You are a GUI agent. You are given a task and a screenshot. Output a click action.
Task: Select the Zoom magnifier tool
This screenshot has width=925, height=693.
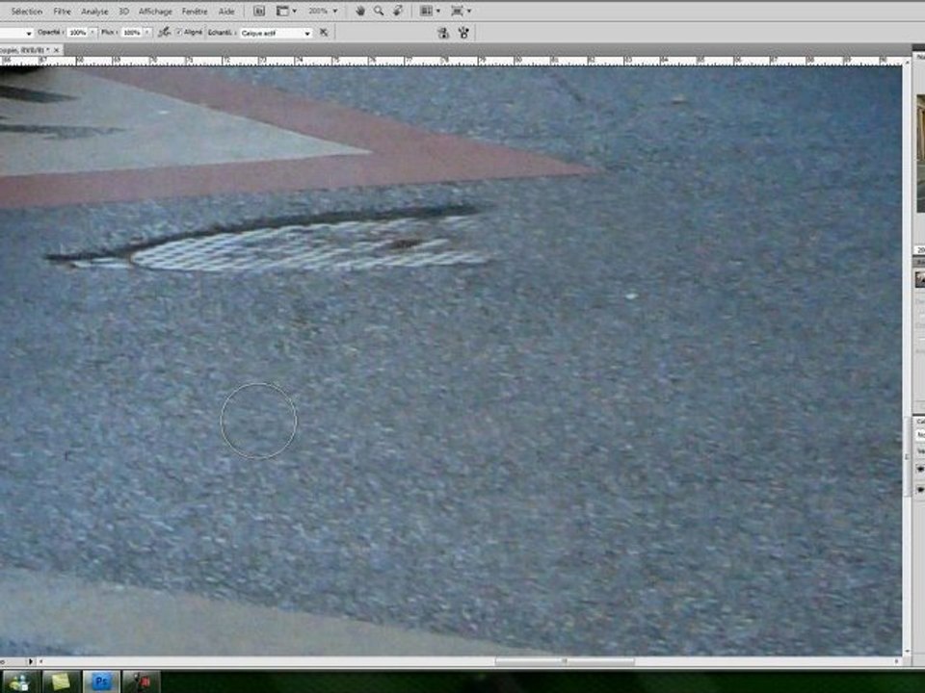coord(379,11)
